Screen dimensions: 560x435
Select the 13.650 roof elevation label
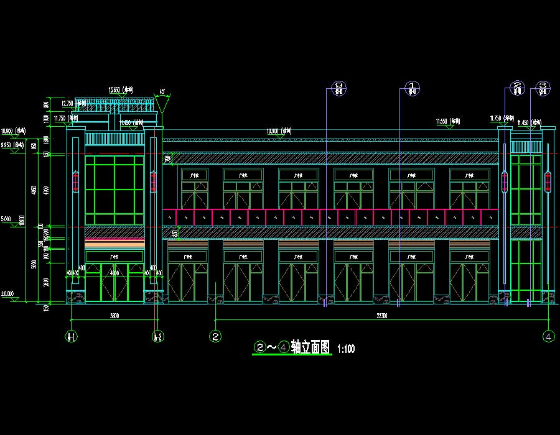[121, 90]
